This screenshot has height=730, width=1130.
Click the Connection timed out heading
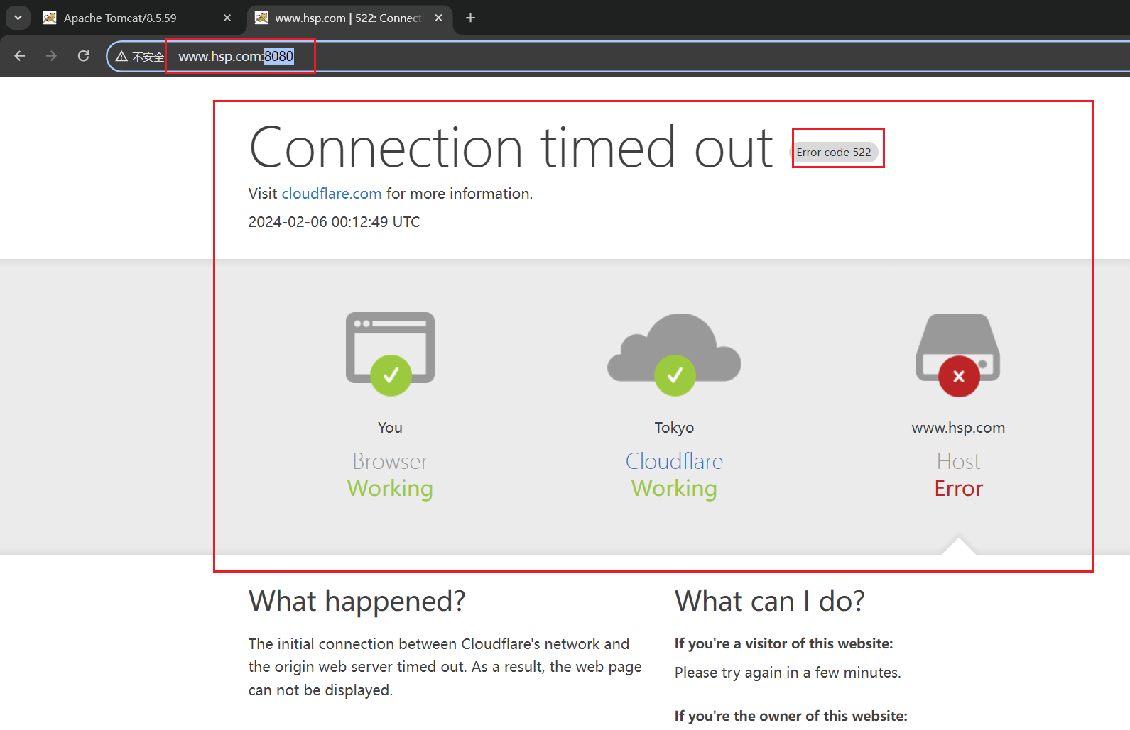pyautogui.click(x=511, y=148)
